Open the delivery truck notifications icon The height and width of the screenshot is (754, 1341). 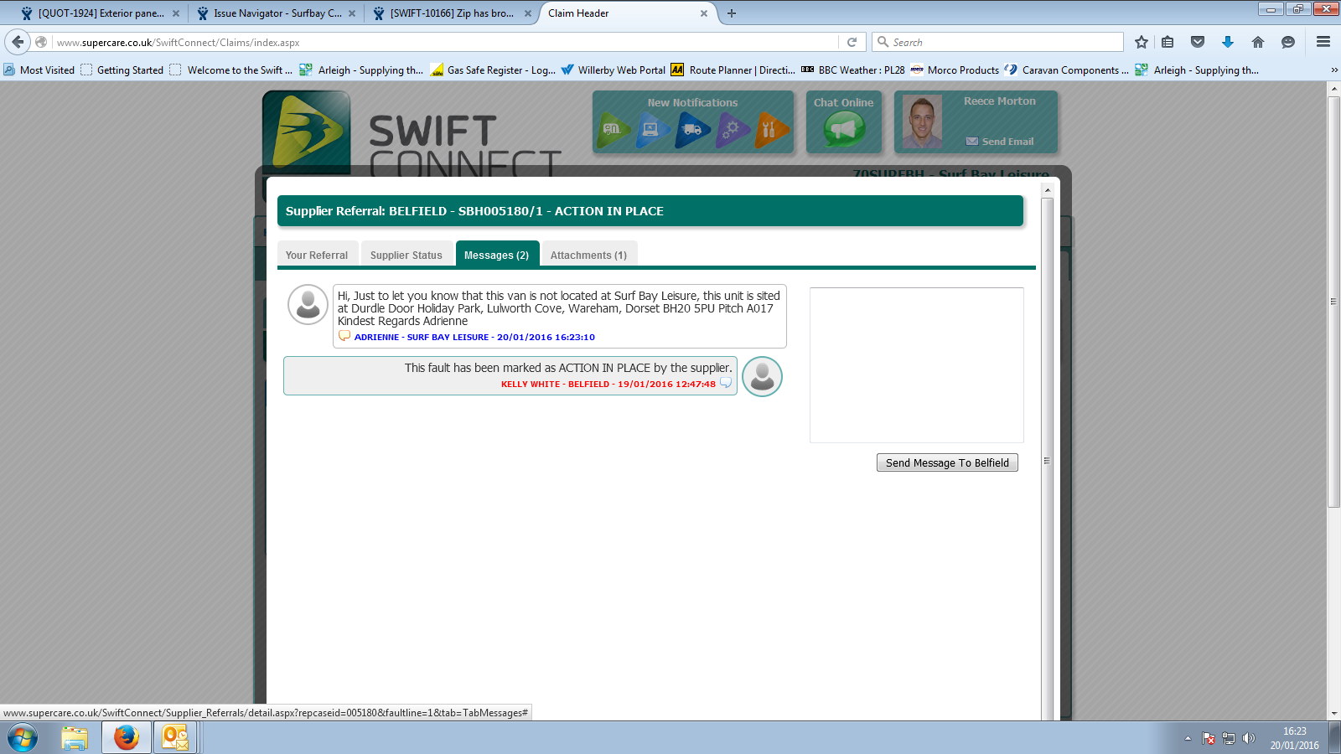pos(692,130)
